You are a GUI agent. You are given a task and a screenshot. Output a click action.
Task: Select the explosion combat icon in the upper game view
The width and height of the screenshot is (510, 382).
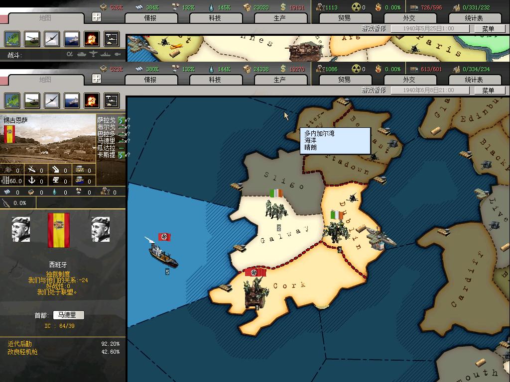click(x=92, y=39)
